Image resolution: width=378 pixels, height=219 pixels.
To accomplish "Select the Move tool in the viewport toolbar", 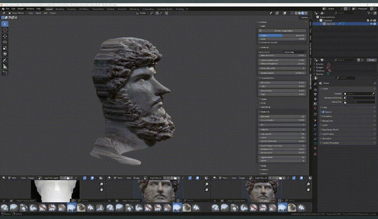I will [5, 36].
